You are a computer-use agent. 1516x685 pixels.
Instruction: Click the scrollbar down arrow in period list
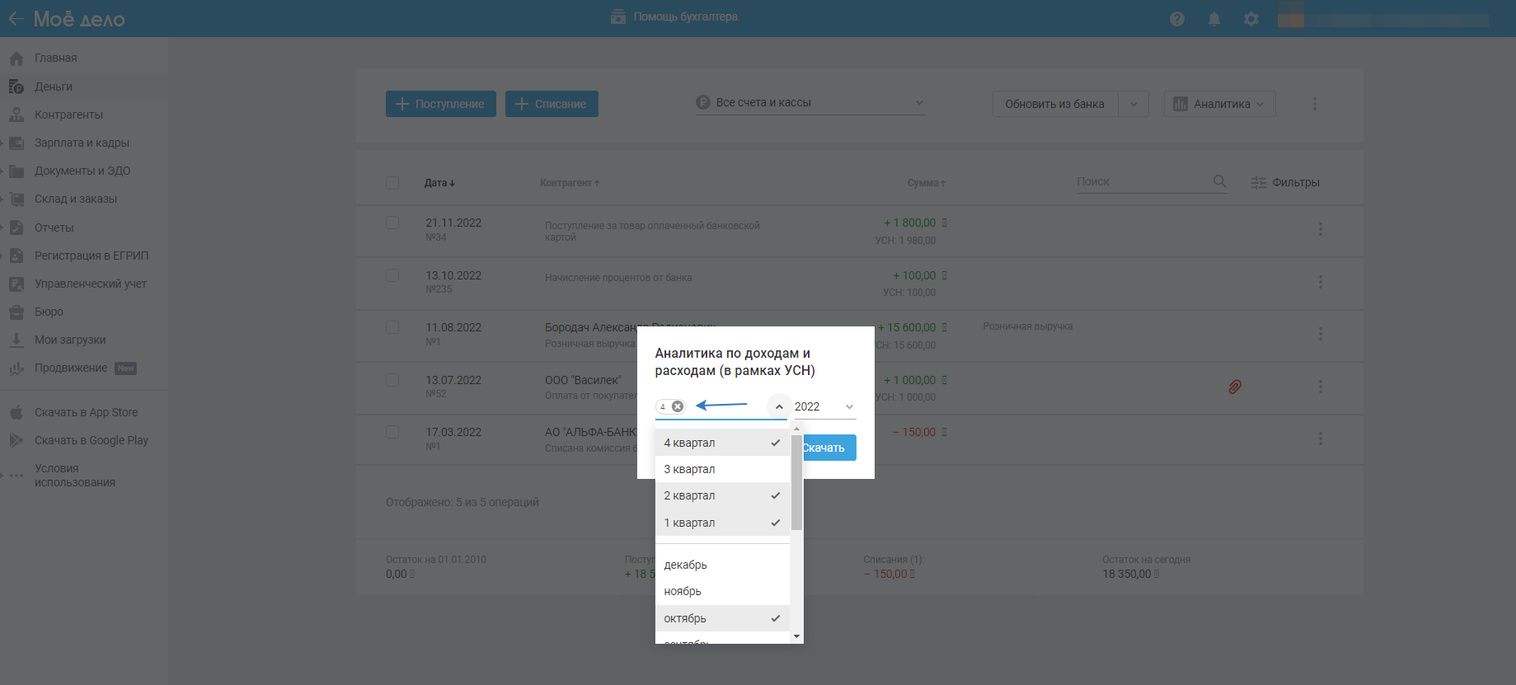pyautogui.click(x=796, y=636)
